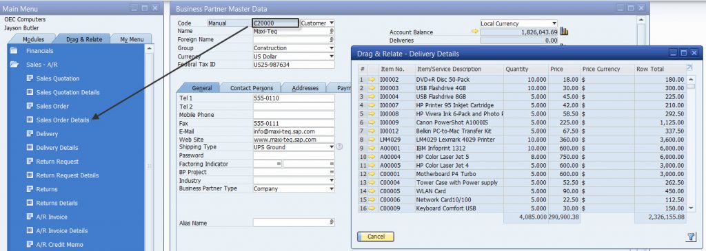706x251 pixels.
Task: Click the Returns menu icon
Action: (x=30, y=189)
